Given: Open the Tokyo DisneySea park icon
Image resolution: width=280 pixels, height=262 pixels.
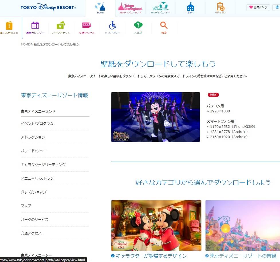Looking at the screenshot, I should 160,8.
